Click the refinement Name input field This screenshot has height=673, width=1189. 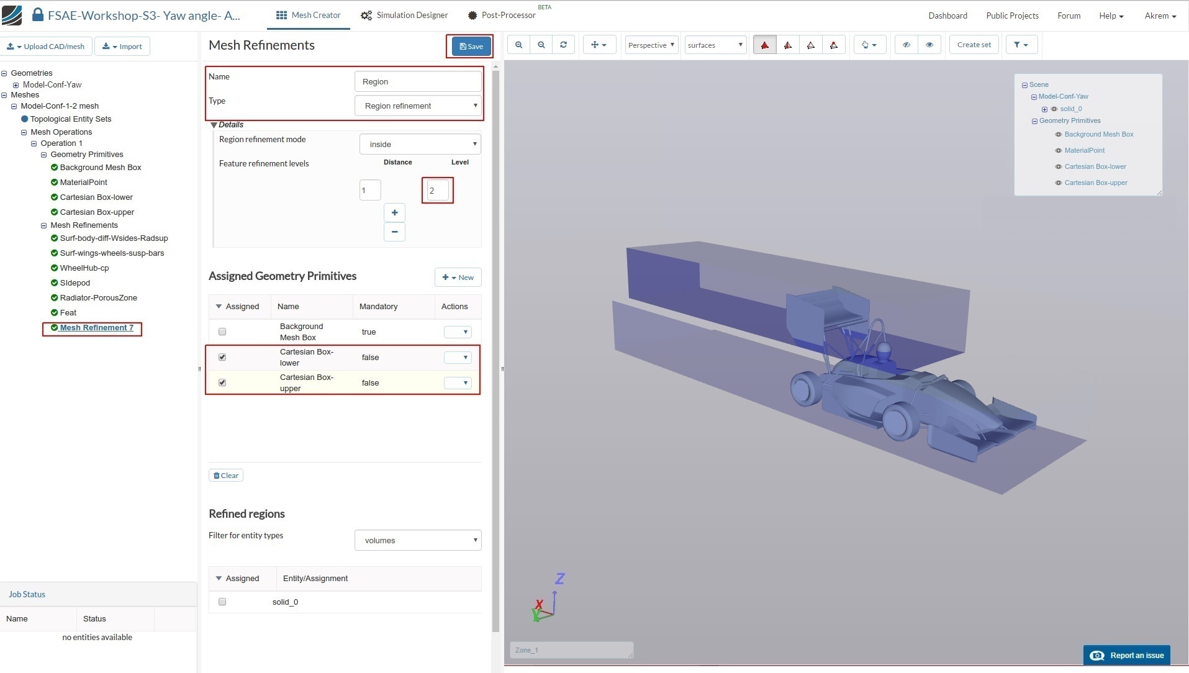click(x=417, y=81)
